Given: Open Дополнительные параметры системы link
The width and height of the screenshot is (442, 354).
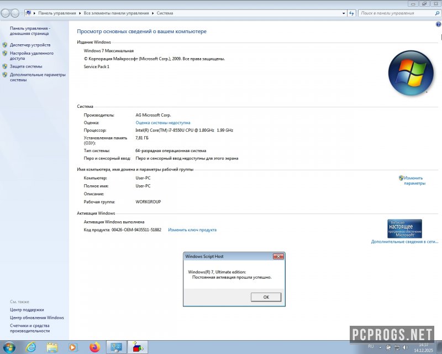Looking at the screenshot, I should (38, 77).
